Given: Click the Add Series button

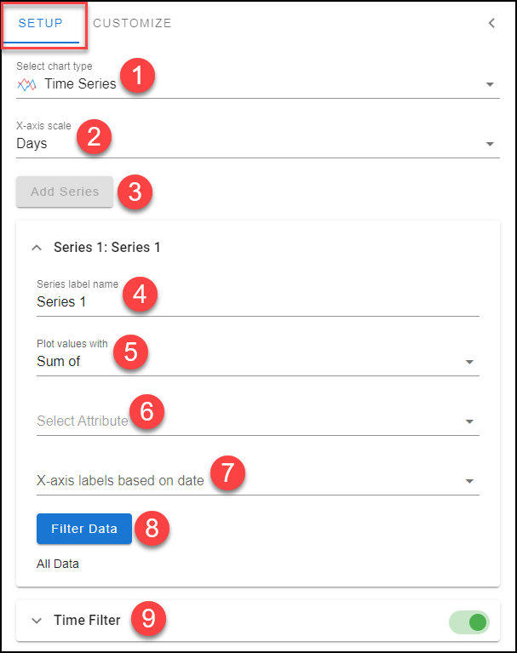Looking at the screenshot, I should tap(65, 192).
